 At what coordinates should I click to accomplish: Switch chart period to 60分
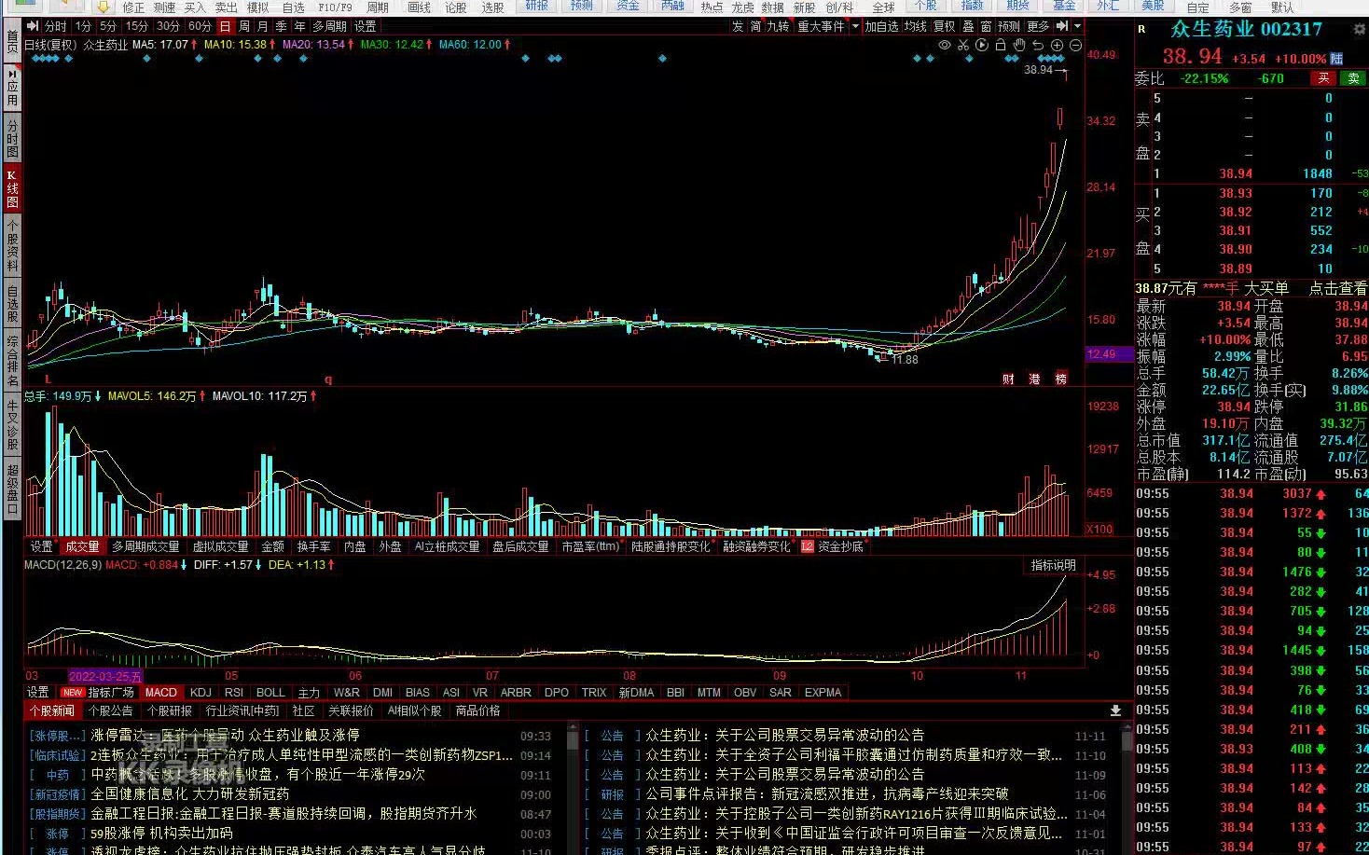pos(200,26)
